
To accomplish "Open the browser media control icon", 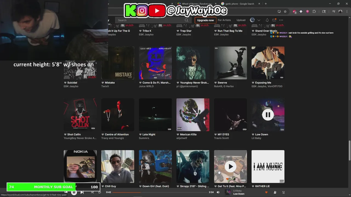I will point(333,11).
